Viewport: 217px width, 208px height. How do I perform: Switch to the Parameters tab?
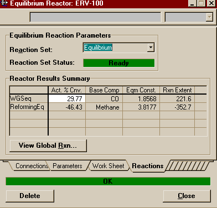click(68, 166)
